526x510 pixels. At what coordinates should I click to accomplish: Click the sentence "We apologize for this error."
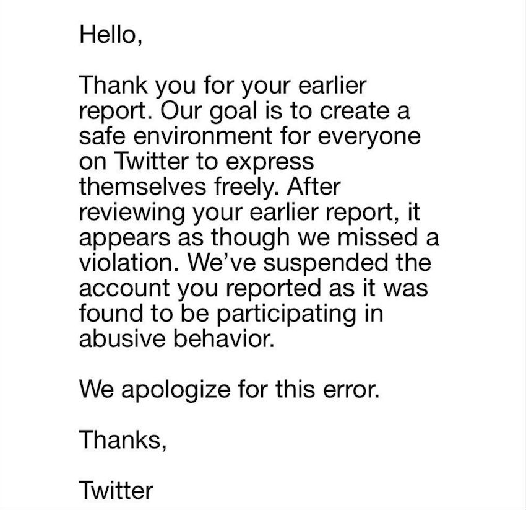coord(230,390)
